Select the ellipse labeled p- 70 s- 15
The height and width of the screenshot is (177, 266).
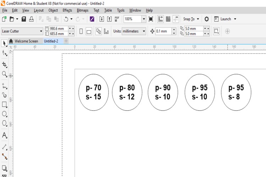[x=94, y=92]
